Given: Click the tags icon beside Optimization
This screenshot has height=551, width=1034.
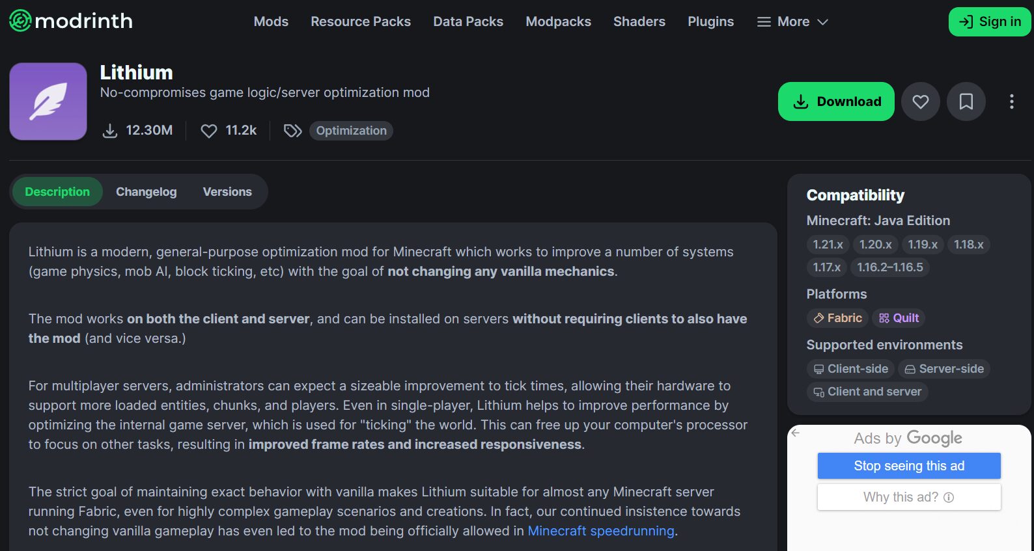Looking at the screenshot, I should point(292,131).
